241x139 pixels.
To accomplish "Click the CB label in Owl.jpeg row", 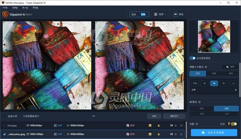I will tap(171, 126).
